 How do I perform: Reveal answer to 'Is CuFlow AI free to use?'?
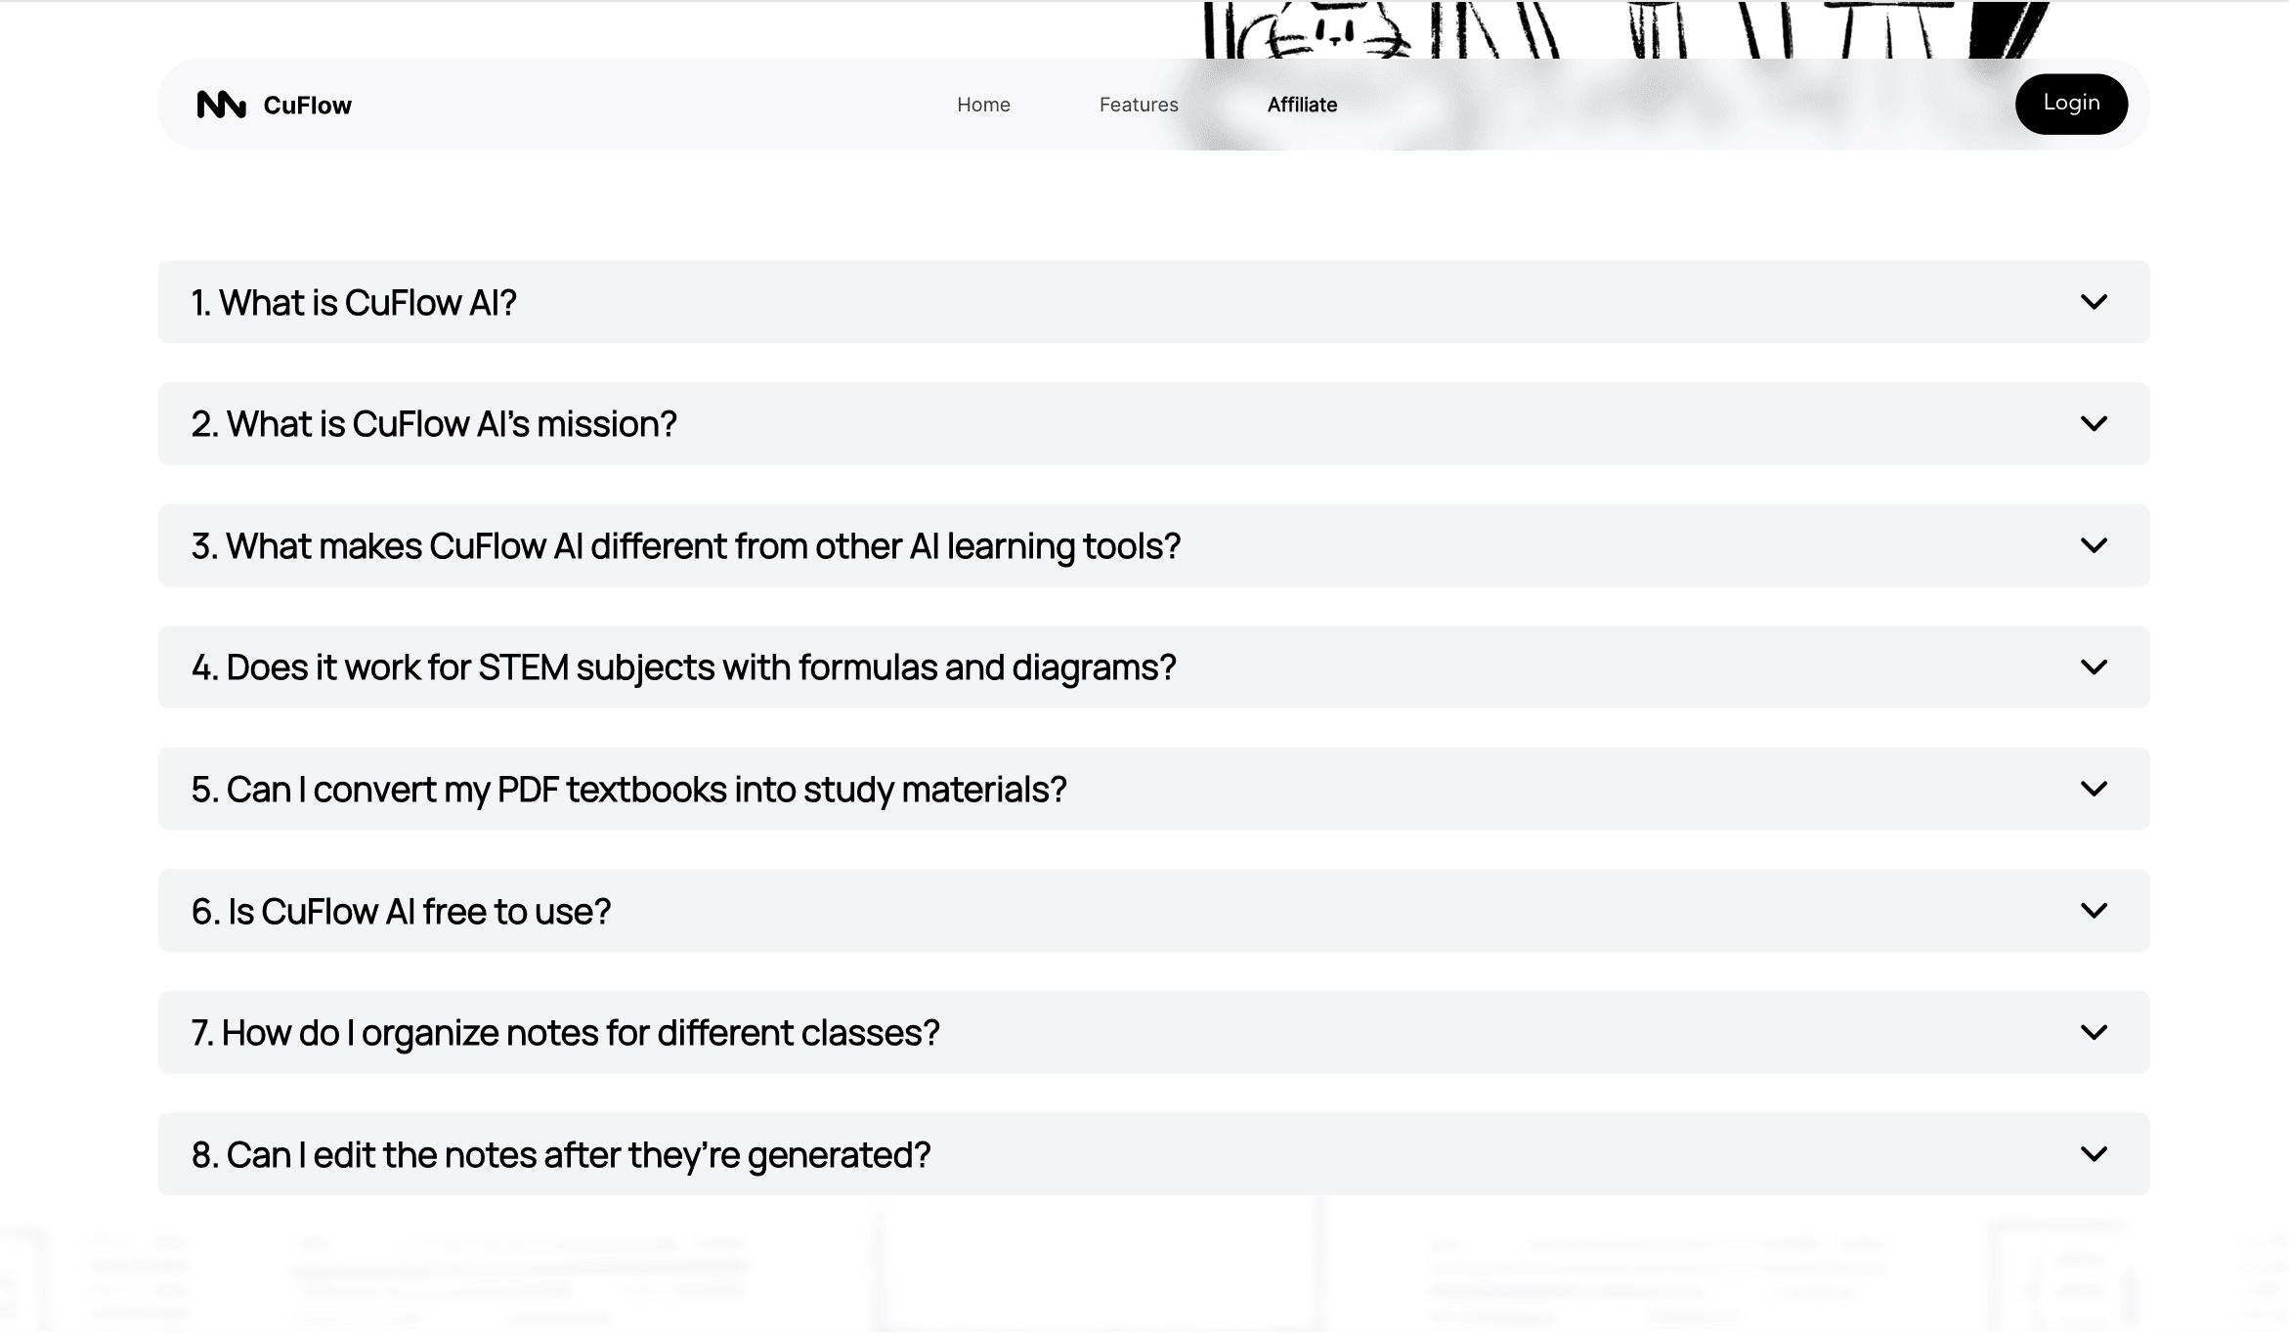point(401,912)
